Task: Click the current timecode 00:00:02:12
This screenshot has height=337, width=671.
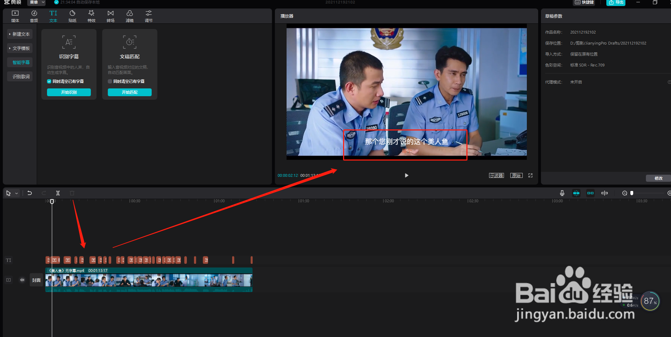Action: click(288, 175)
